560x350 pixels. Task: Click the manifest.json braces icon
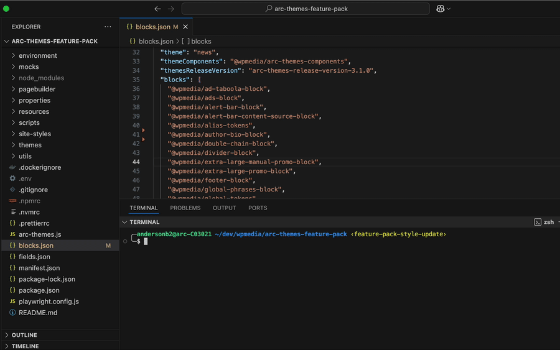(x=12, y=268)
